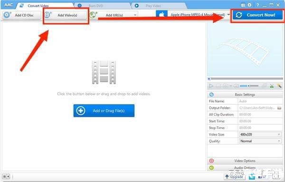
Task: Open the Quality Normal dropdown
Action: click(260, 141)
